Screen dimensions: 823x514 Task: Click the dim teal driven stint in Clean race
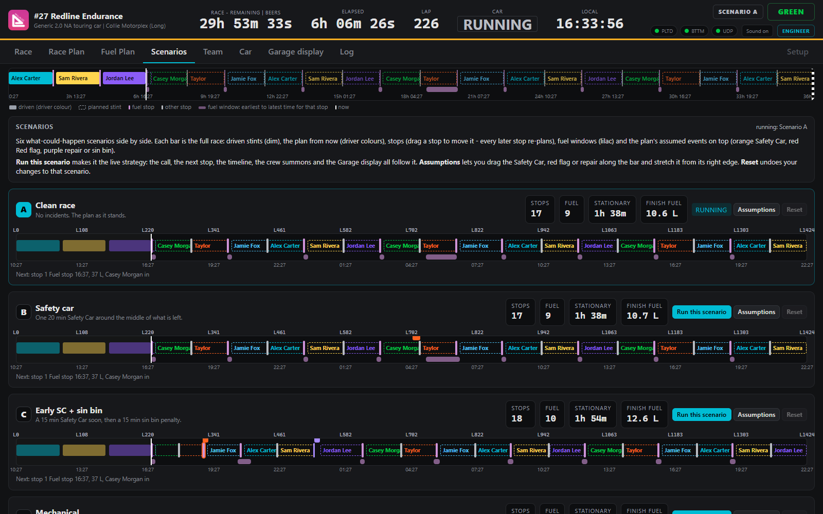coord(38,246)
